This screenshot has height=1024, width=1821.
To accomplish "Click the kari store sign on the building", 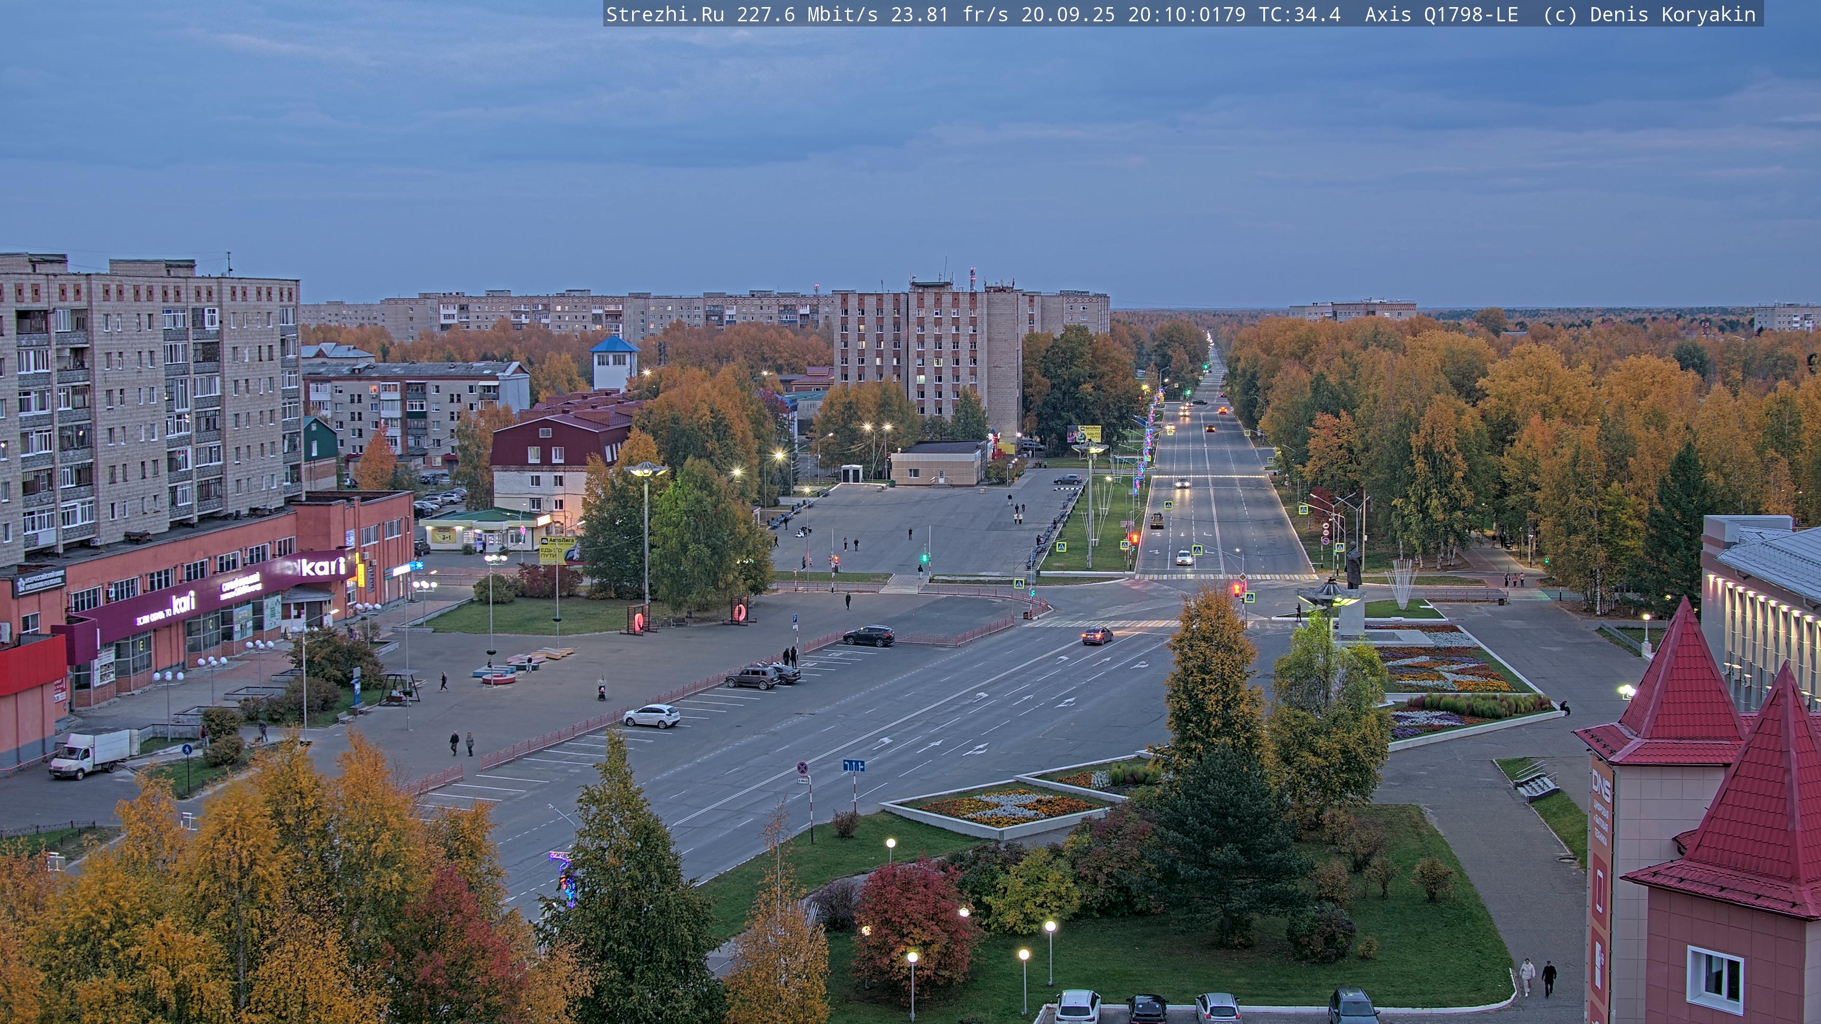I will 322,567.
